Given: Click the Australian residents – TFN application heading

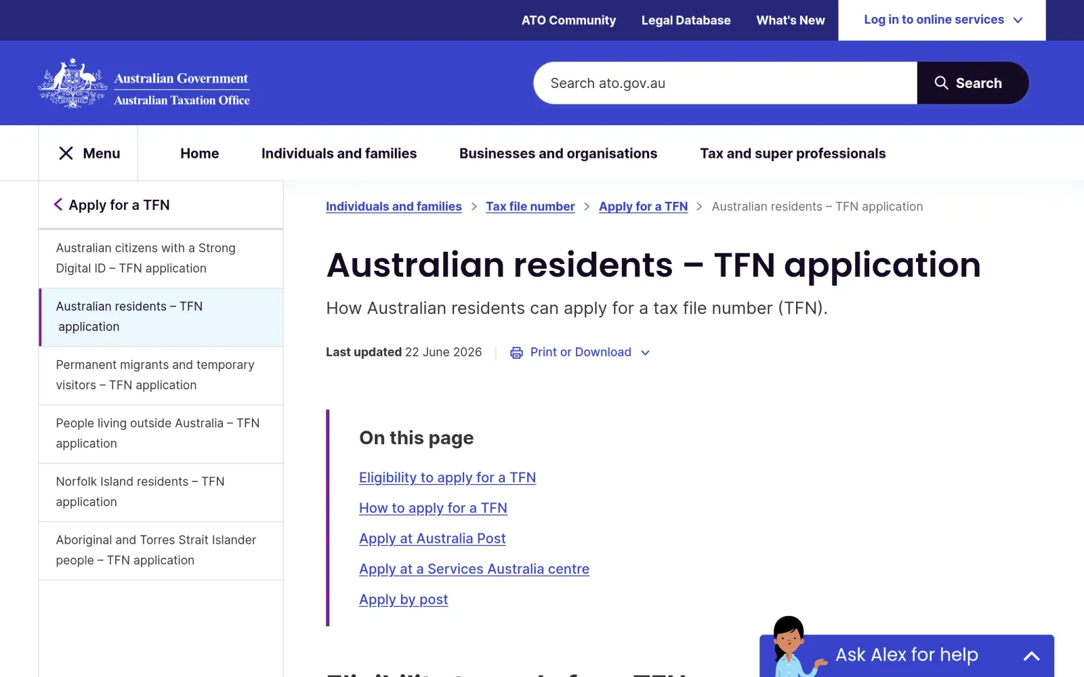Looking at the screenshot, I should pos(653,265).
